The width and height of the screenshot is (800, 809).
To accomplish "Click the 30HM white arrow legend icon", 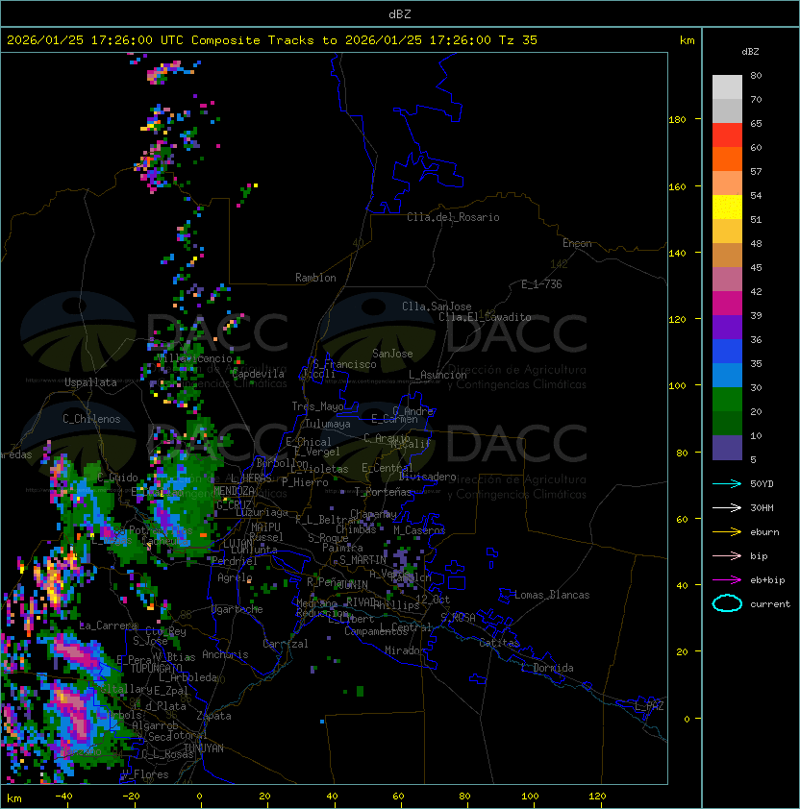I will tap(727, 508).
